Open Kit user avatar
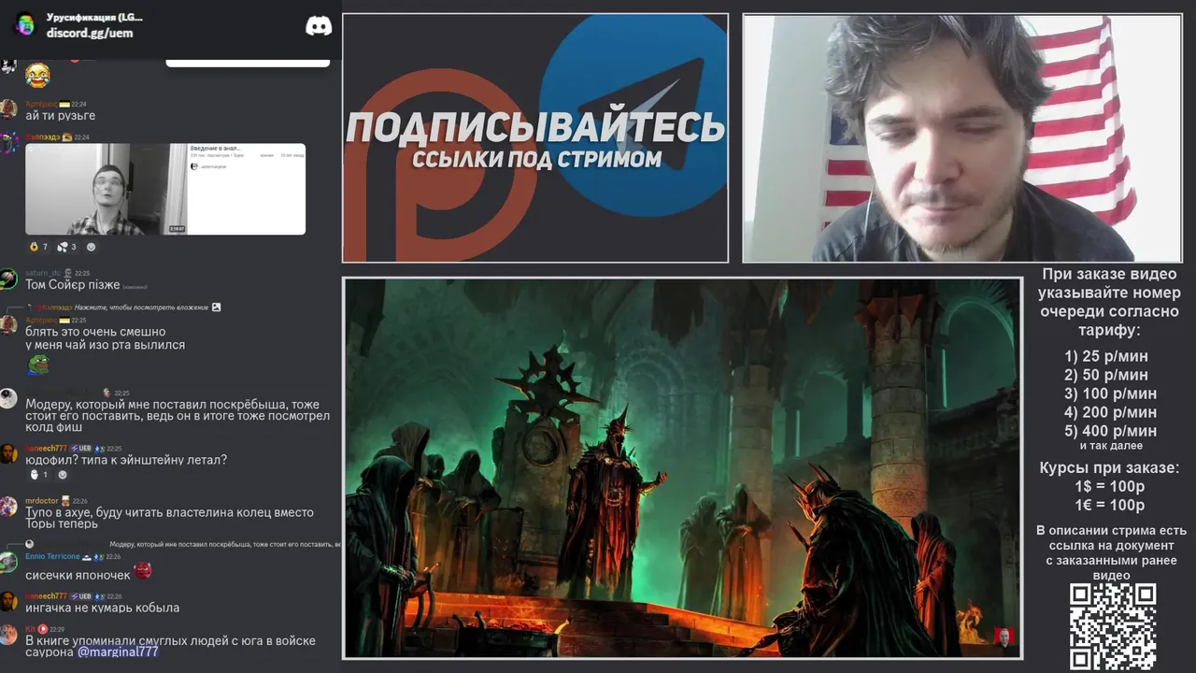Viewport: 1196px width, 673px height. point(8,635)
